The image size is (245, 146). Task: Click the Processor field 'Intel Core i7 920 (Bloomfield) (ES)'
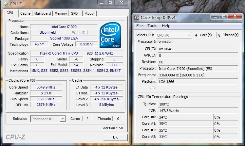tap(198, 69)
